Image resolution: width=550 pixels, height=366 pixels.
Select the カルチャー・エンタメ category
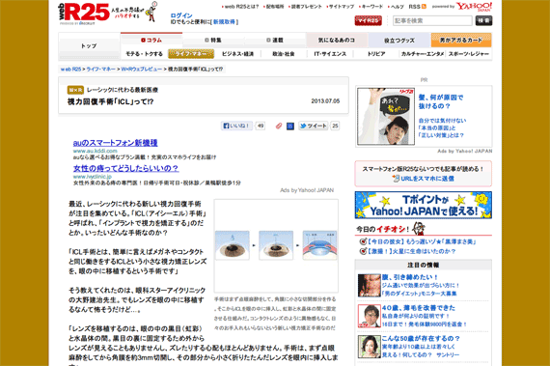pyautogui.click(x=423, y=54)
